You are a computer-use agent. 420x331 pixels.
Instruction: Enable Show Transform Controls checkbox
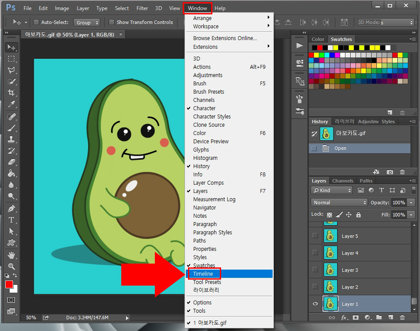(x=111, y=22)
